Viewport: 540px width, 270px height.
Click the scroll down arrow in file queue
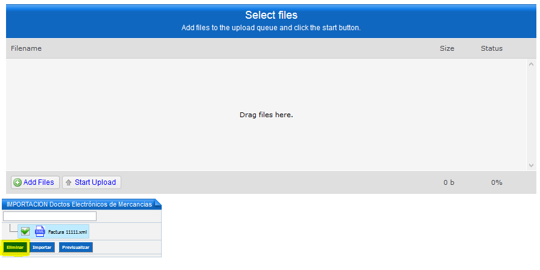tap(531, 165)
